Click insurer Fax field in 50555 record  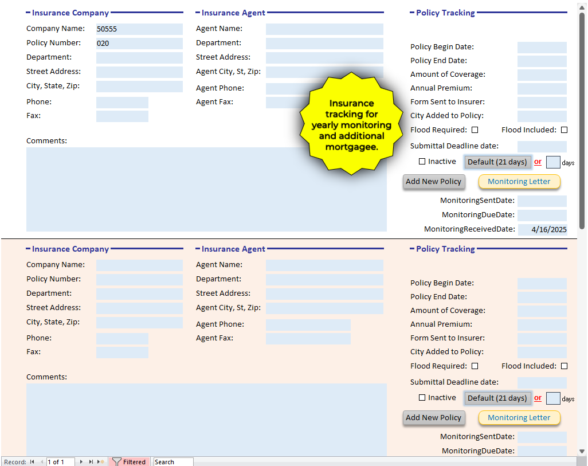122,116
